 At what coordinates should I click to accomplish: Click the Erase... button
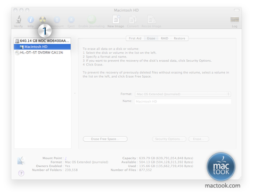coord(199,139)
